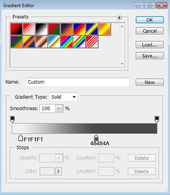The image size is (170, 195).
Task: Open the Load... gradients dialog
Action: (x=150, y=45)
